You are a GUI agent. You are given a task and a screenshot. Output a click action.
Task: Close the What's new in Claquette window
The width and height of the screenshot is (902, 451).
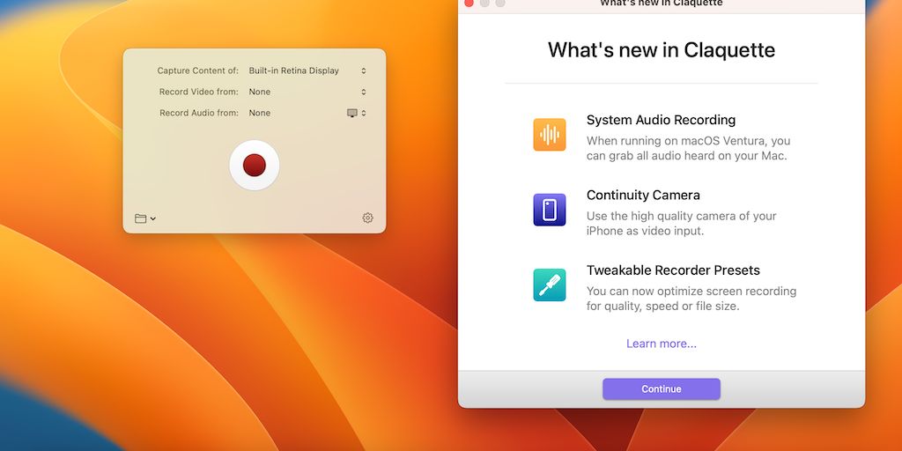pyautogui.click(x=469, y=4)
